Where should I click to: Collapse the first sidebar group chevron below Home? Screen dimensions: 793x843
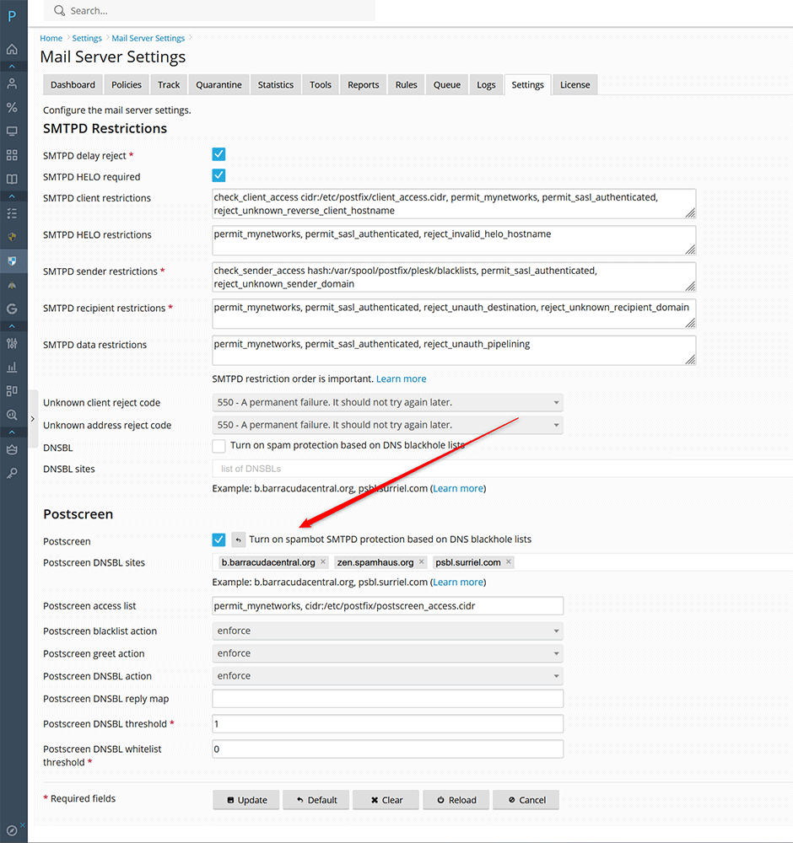pyautogui.click(x=12, y=67)
